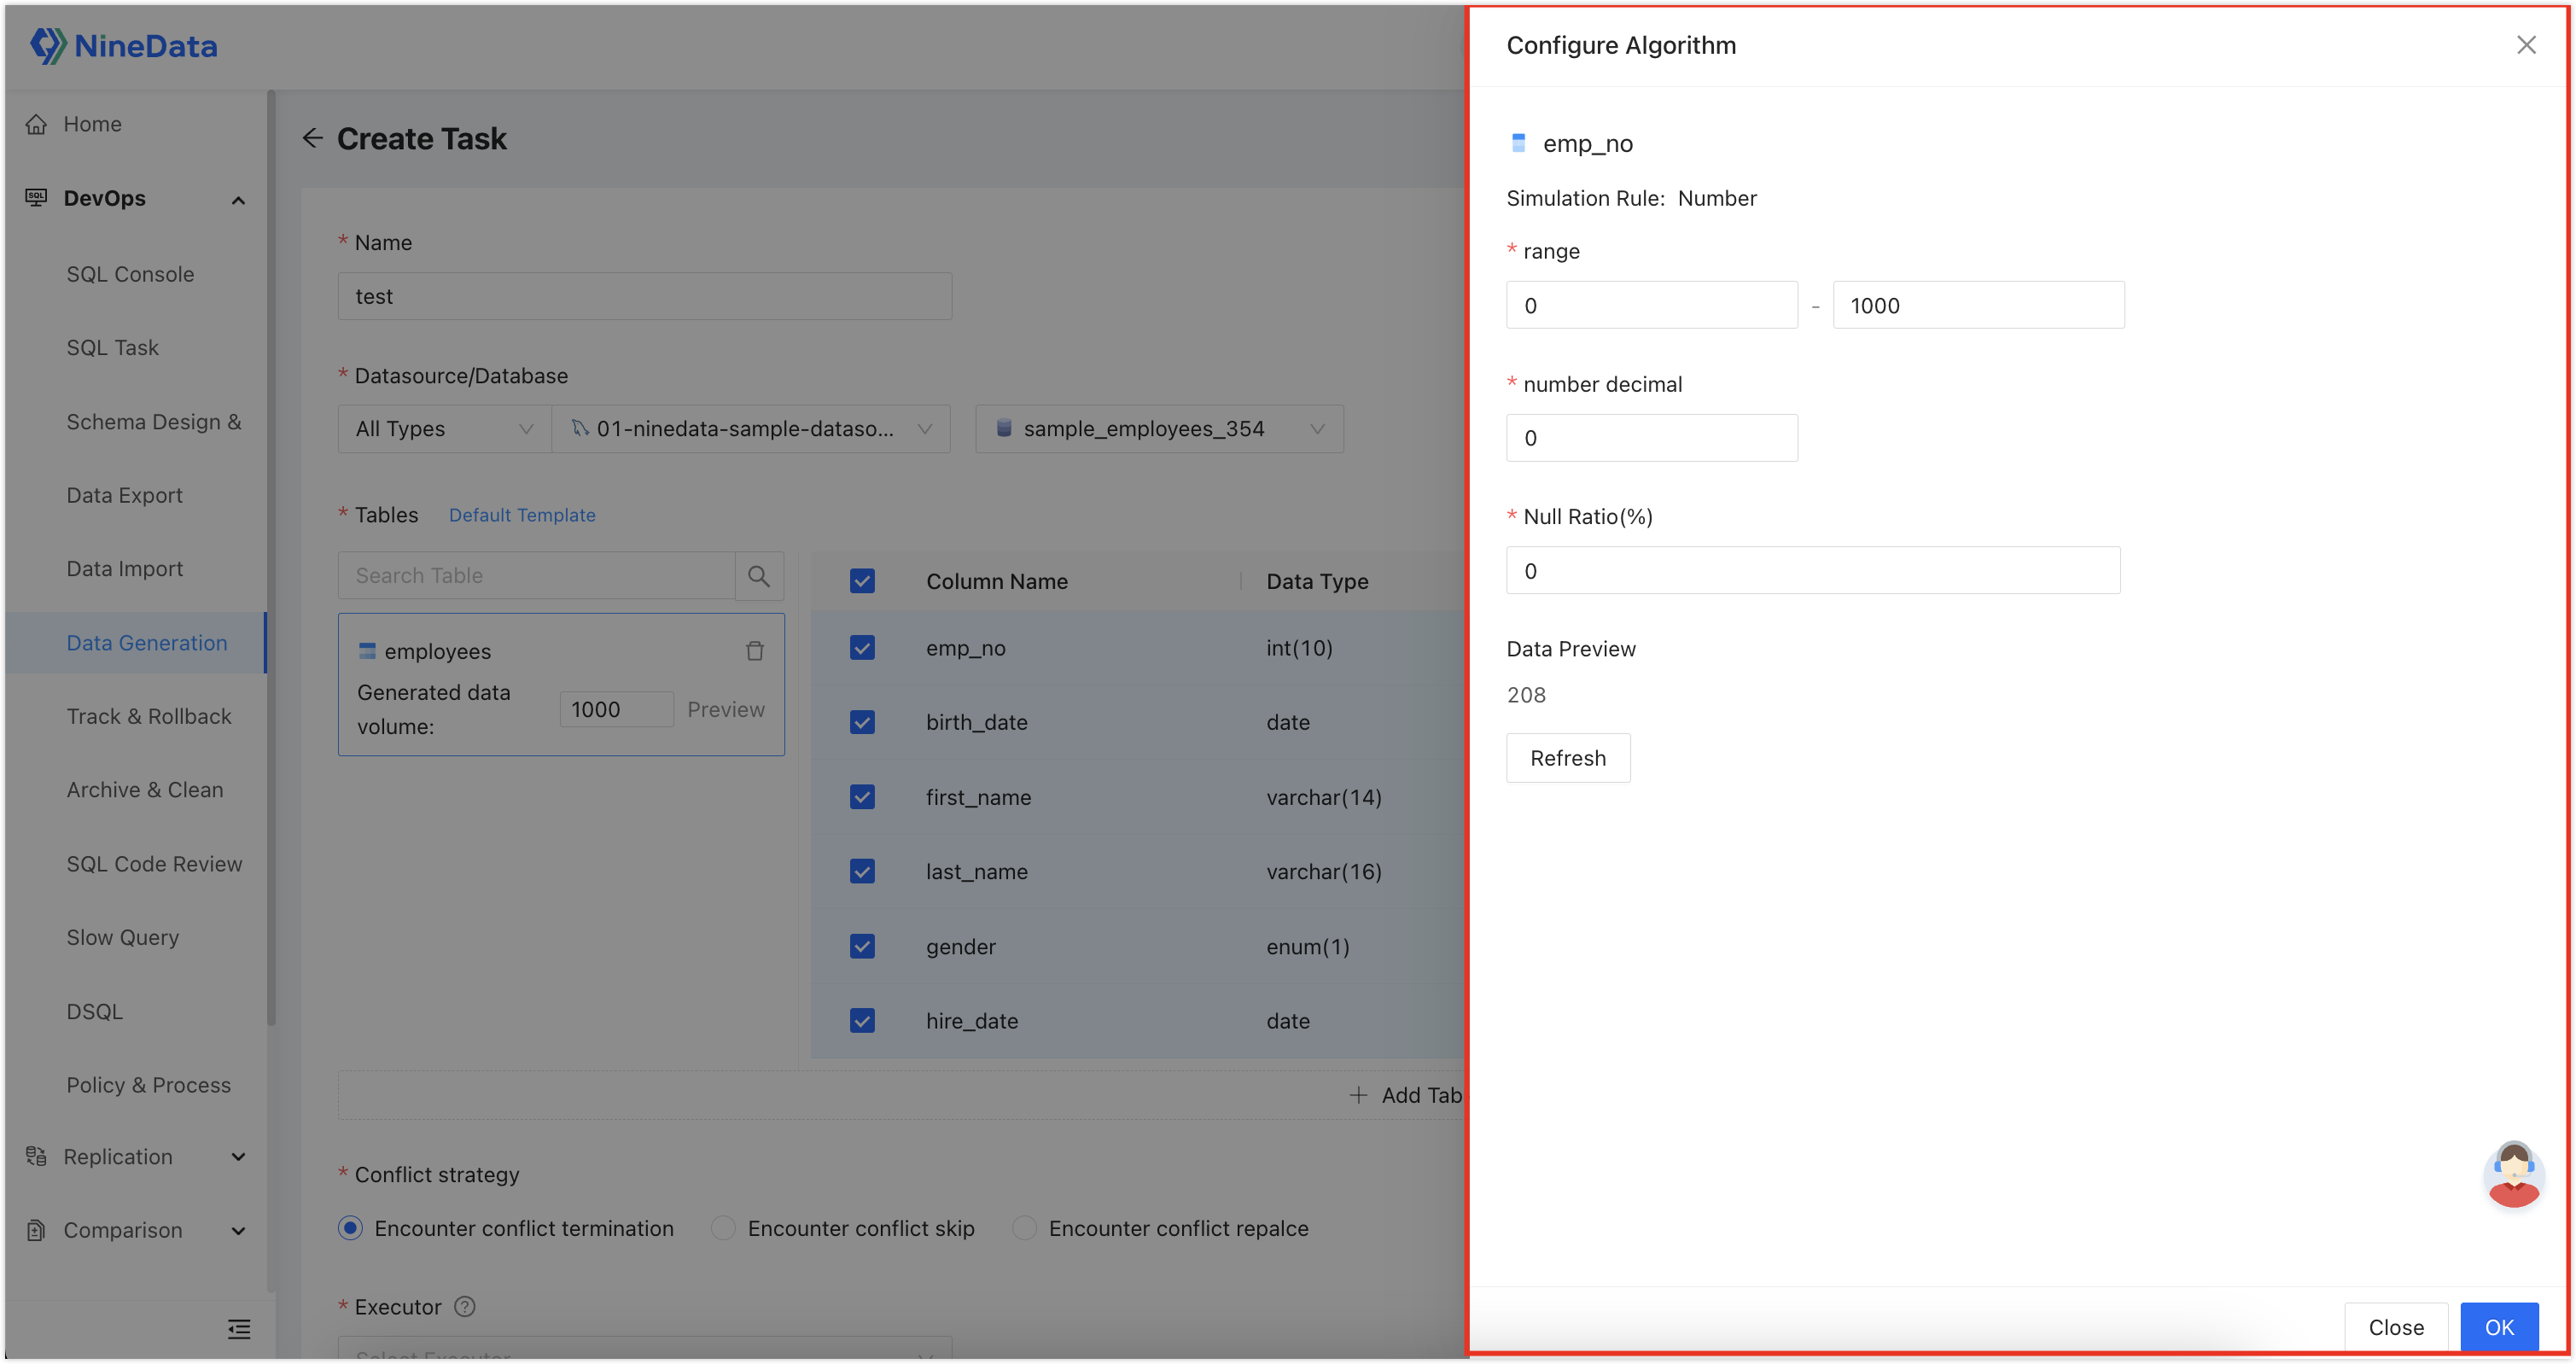This screenshot has width=2576, height=1364.
Task: Click the plus icon next to Add Tab
Action: click(1358, 1095)
